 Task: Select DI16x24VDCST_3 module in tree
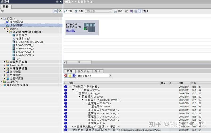tap(25, 52)
